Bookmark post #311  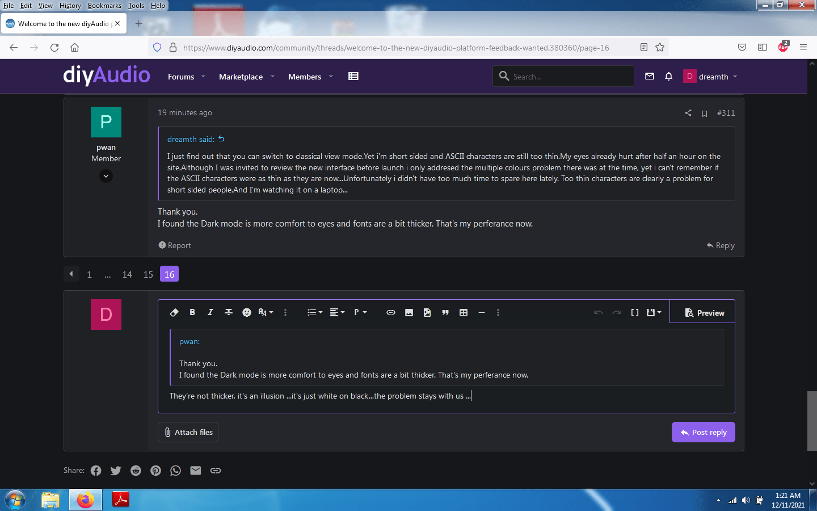pos(704,113)
